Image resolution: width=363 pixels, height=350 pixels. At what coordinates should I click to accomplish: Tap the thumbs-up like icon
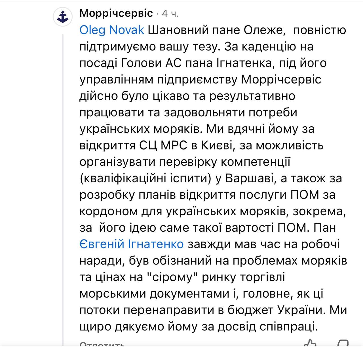tap(310, 343)
